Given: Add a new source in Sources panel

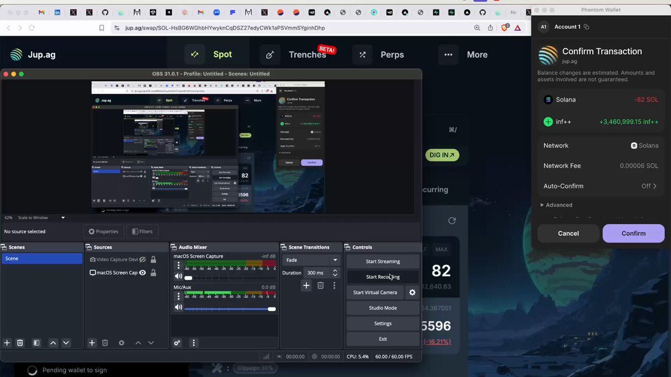Looking at the screenshot, I should 92,343.
